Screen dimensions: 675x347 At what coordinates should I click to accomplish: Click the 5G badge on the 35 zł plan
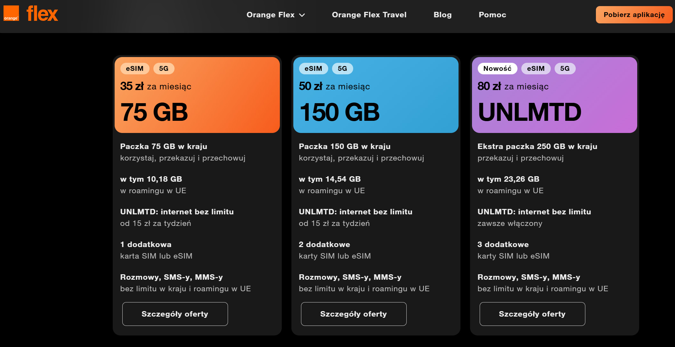pyautogui.click(x=164, y=69)
